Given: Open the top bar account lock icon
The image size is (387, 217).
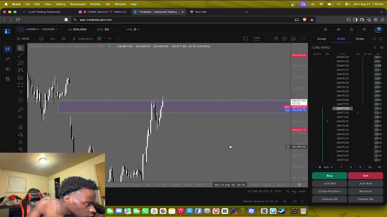Looking at the screenshot, I should coord(351,30).
